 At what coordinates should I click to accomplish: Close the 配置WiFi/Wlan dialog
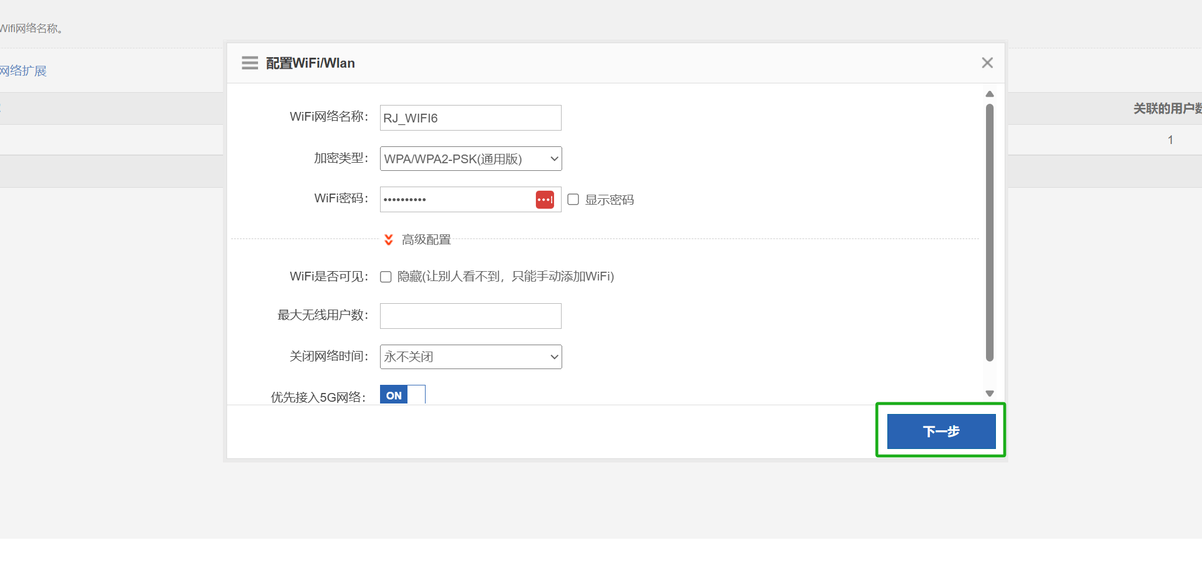987,63
